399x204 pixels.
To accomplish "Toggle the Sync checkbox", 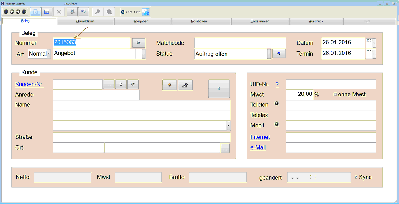I will pos(356,177).
